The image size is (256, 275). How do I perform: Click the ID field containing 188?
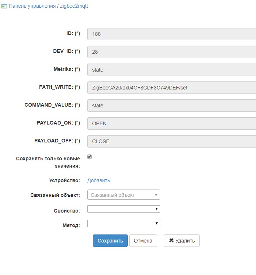coord(172,34)
